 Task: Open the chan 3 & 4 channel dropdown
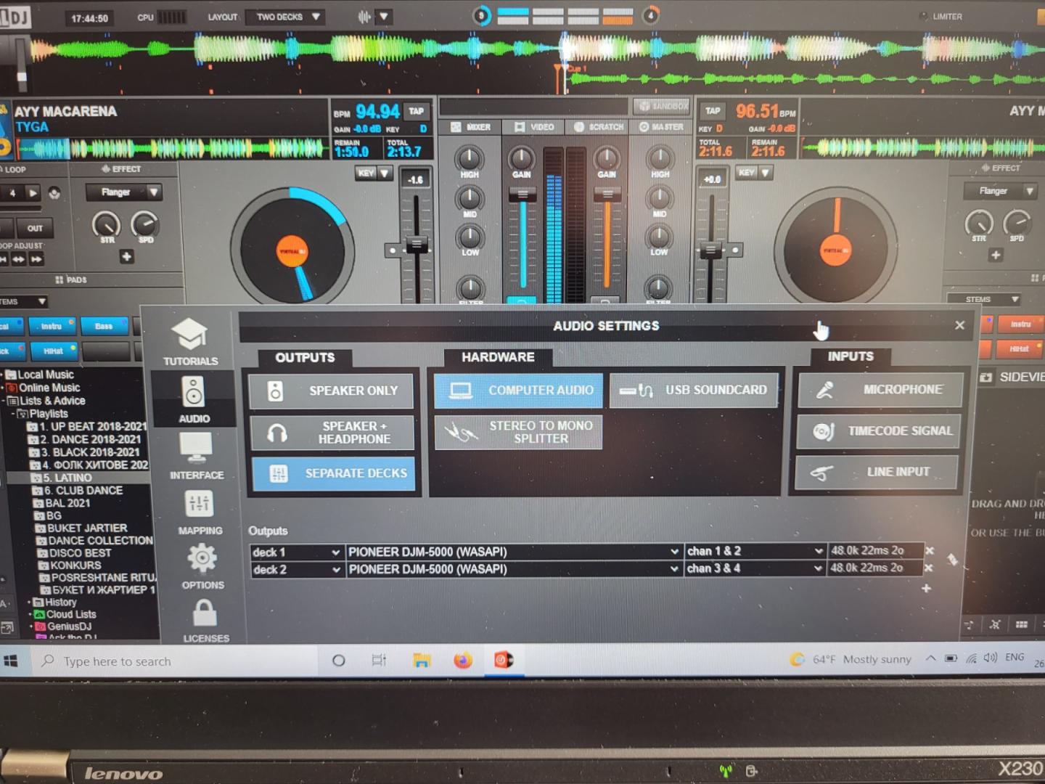755,568
